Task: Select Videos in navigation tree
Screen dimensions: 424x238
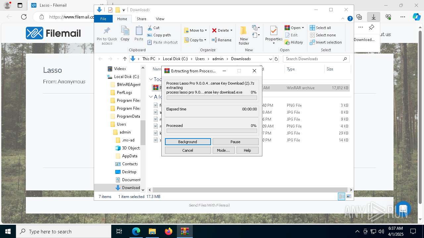Action: click(x=117, y=69)
